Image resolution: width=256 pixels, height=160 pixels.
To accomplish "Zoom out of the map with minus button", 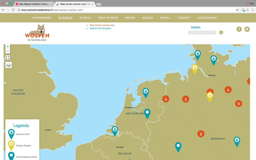I will 8,51.
